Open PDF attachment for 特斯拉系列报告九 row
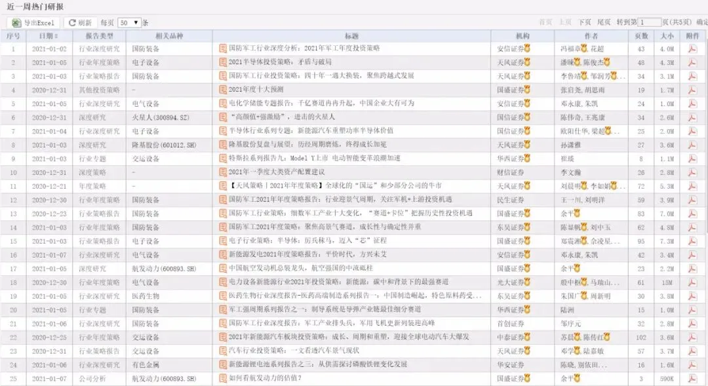This screenshot has width=708, height=386. [692, 159]
